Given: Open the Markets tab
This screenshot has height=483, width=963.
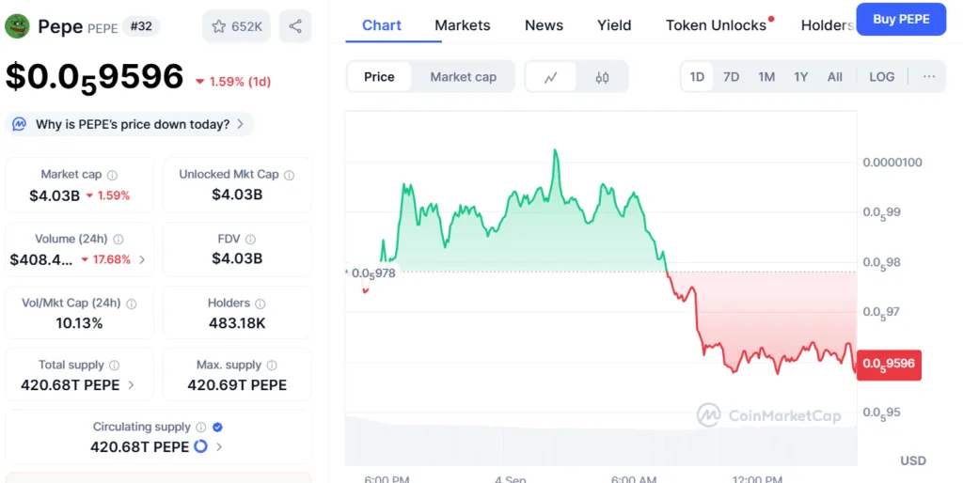Looking at the screenshot, I should tap(462, 25).
